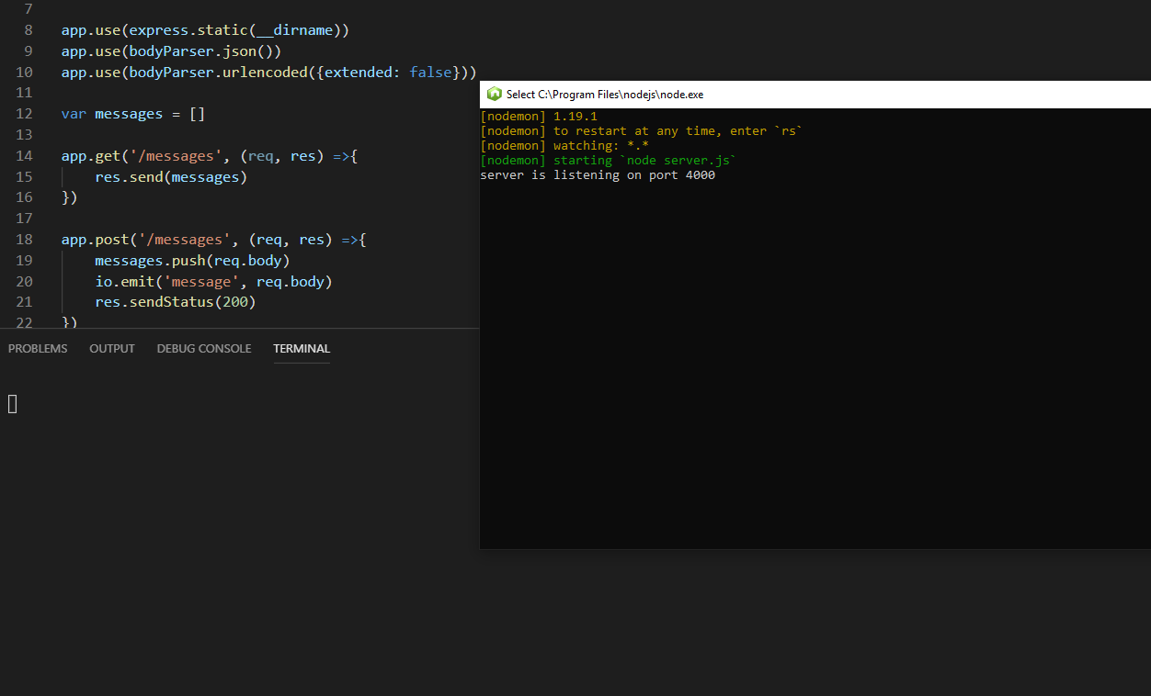This screenshot has height=696, width=1151.
Task: Click the '/messages' string in app.post route
Action: (x=184, y=239)
